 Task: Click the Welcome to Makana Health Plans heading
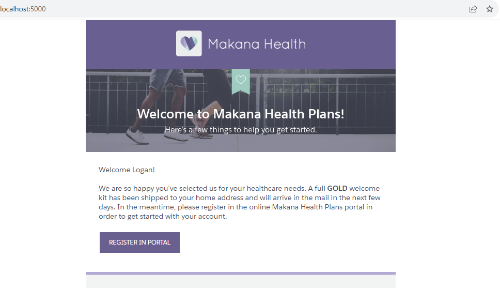tap(241, 114)
